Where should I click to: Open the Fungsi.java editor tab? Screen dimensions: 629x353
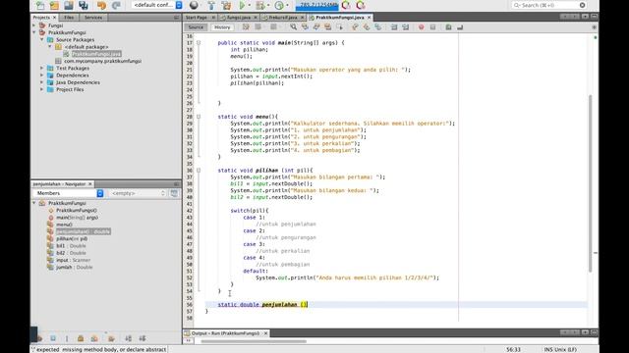coord(238,18)
